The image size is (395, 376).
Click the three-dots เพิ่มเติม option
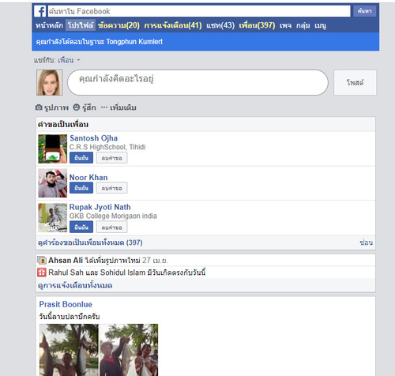click(118, 107)
